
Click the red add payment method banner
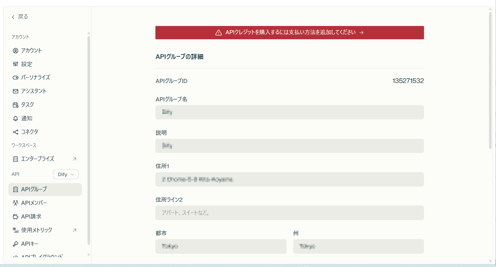pos(290,33)
